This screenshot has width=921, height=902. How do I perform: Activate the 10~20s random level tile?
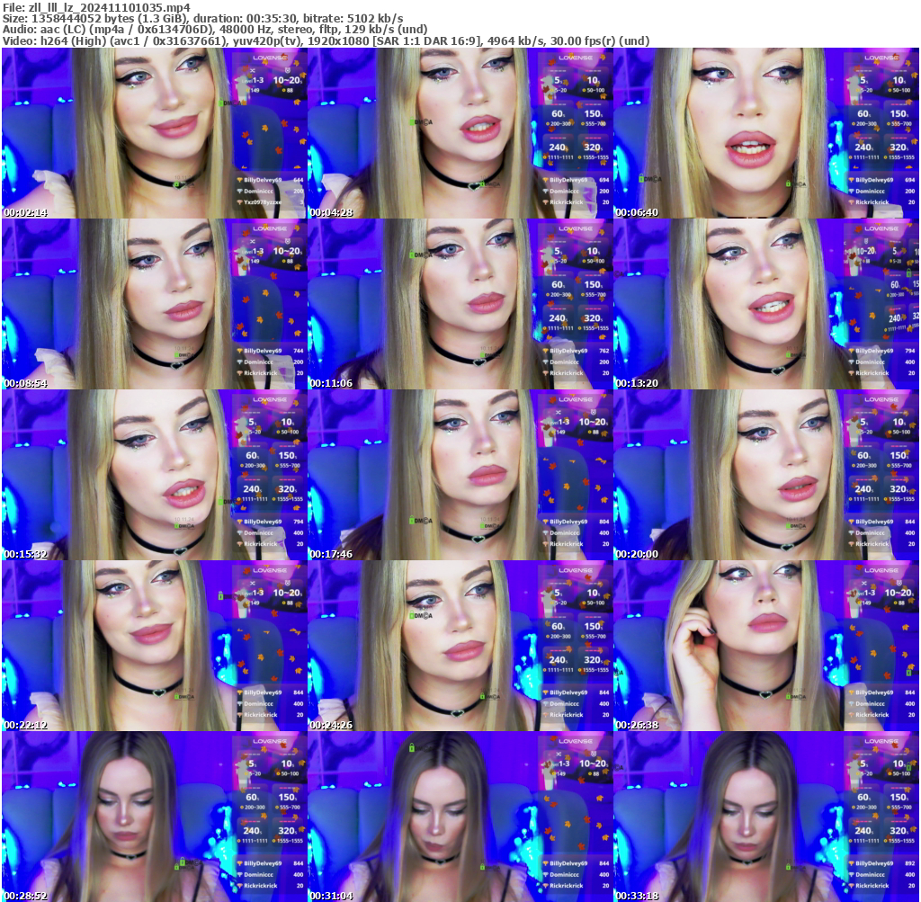click(288, 80)
